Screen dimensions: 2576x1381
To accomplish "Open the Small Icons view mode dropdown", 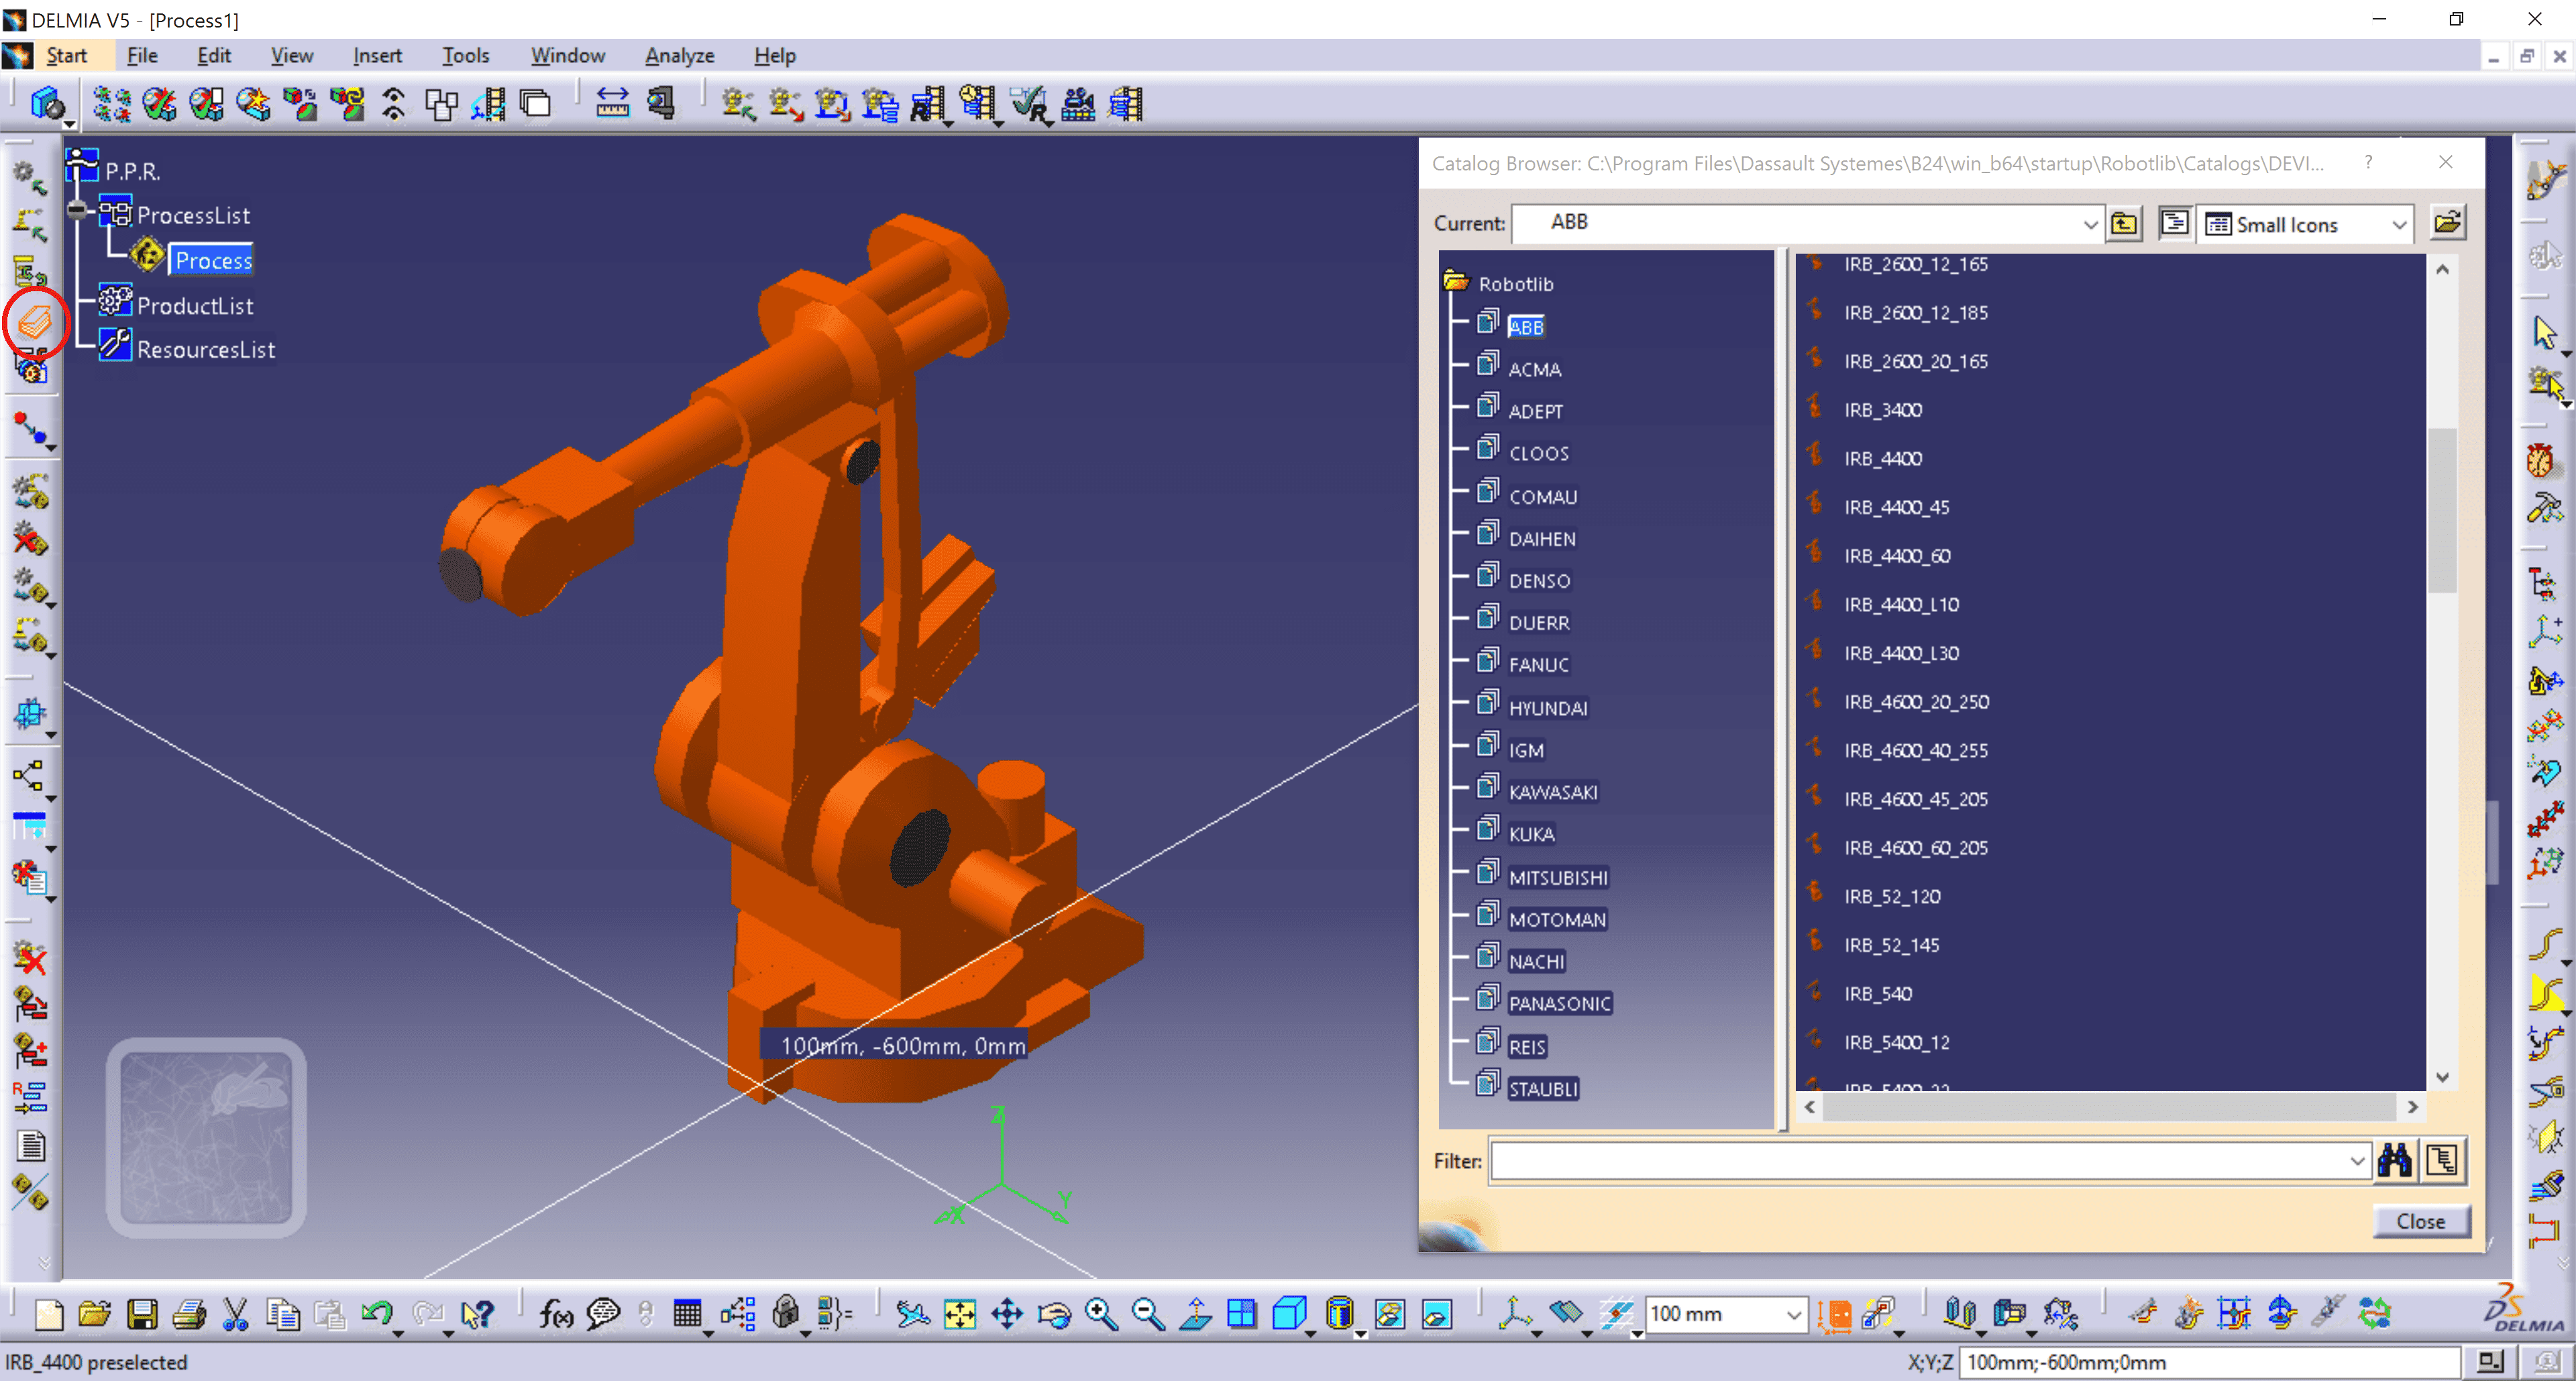I will (x=2398, y=224).
